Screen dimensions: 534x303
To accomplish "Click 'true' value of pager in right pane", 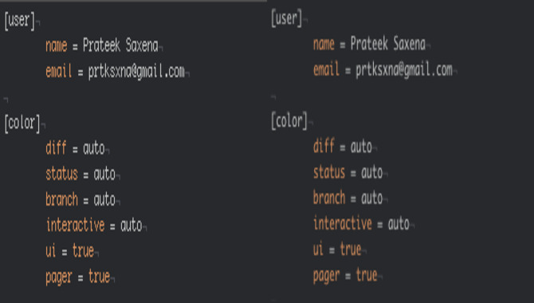I will (x=367, y=275).
